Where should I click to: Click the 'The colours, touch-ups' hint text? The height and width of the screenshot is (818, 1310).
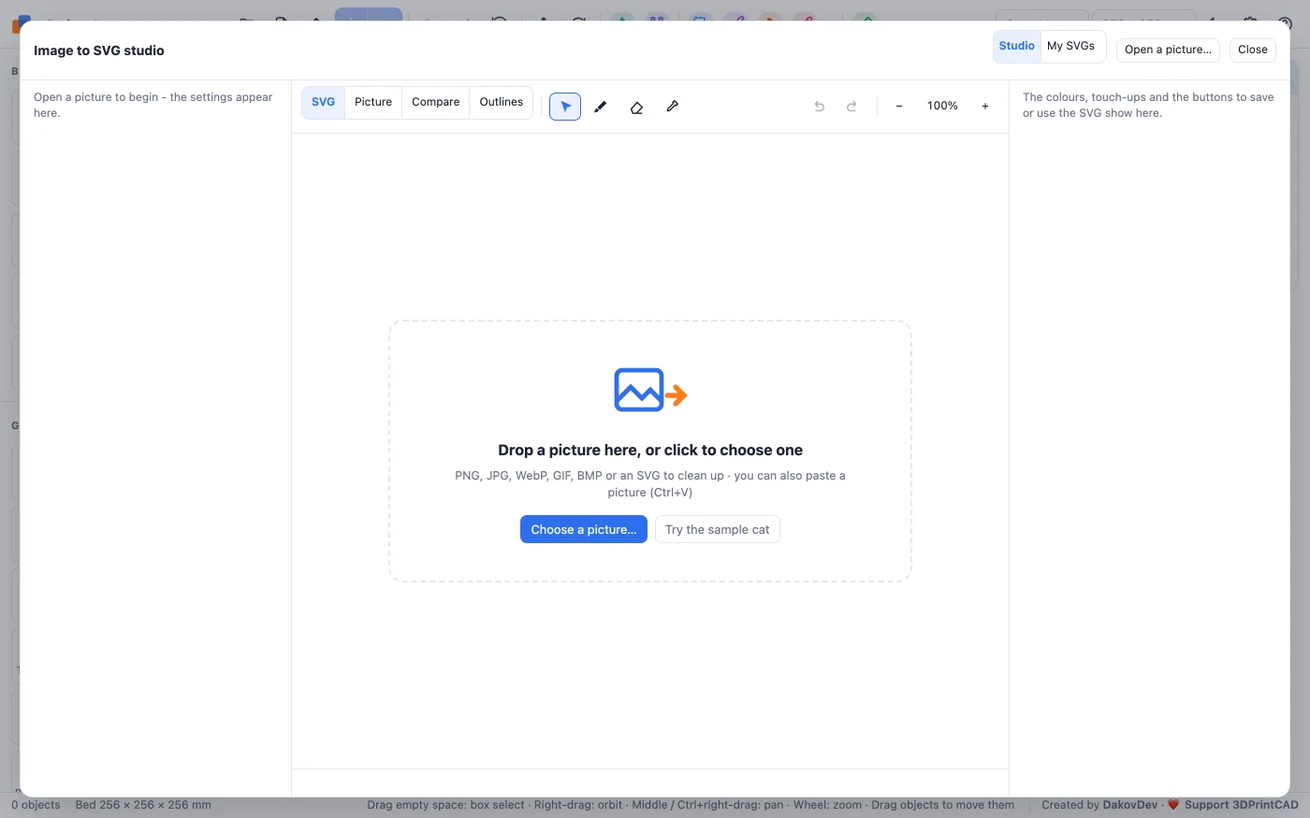pyautogui.click(x=1148, y=105)
